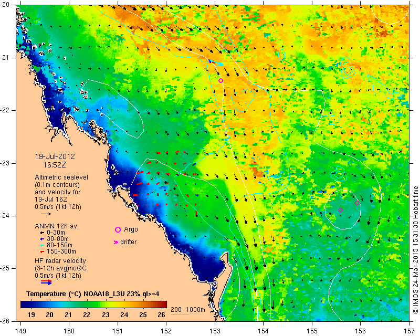Click the longitude axis label 155

point(312,331)
